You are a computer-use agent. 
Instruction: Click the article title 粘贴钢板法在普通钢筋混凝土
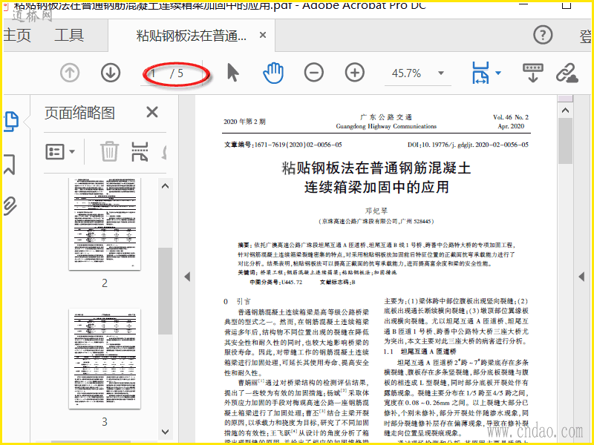pyautogui.click(x=376, y=168)
